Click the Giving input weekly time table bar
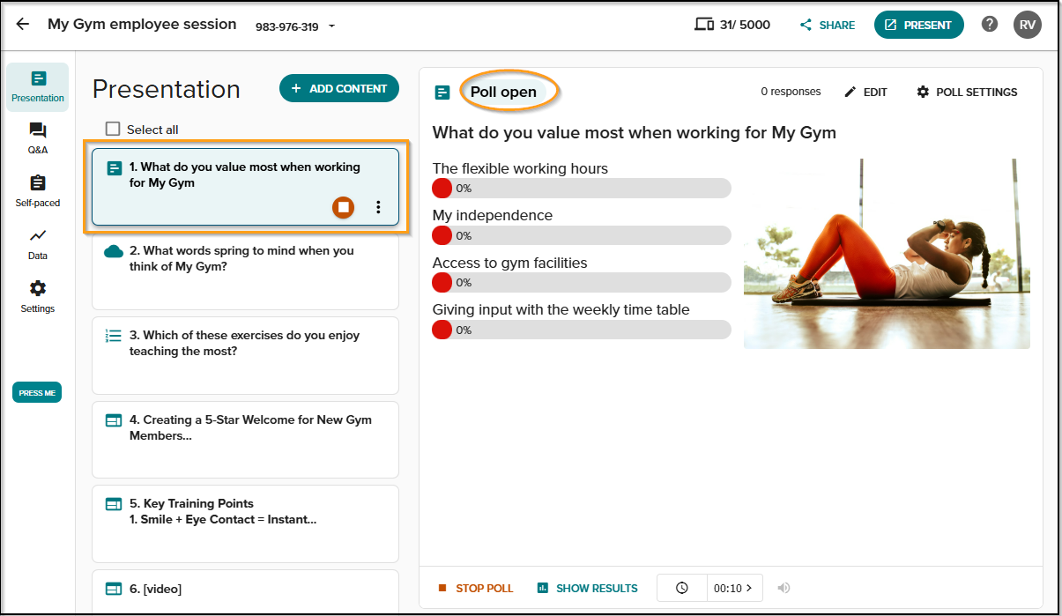The width and height of the screenshot is (1062, 616). pos(582,330)
